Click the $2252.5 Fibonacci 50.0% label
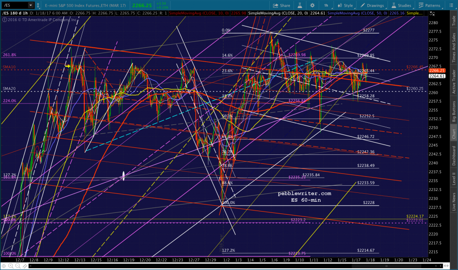The height and width of the screenshot is (270, 458). click(367, 116)
